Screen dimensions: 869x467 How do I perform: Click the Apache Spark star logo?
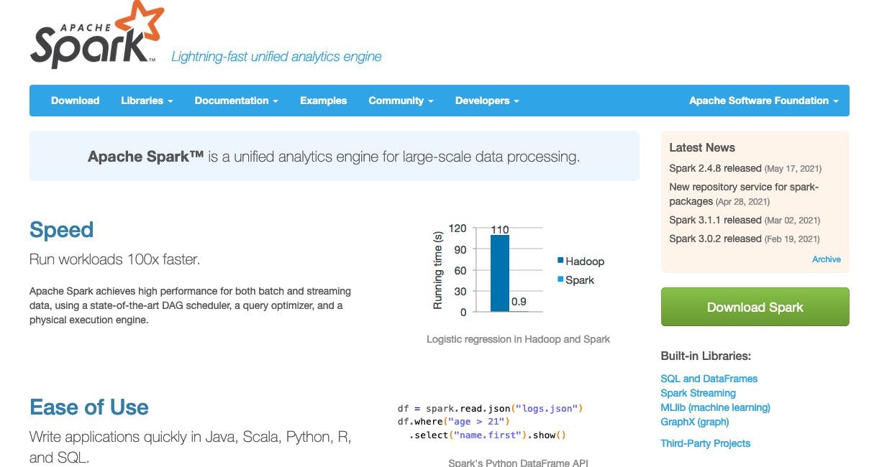coord(97,32)
